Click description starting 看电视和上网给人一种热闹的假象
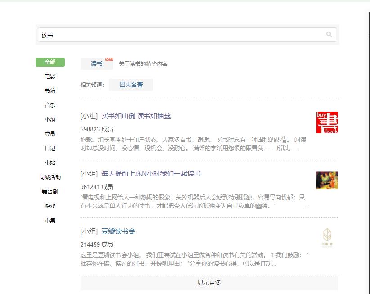The image size is (370, 294). pyautogui.click(x=194, y=202)
